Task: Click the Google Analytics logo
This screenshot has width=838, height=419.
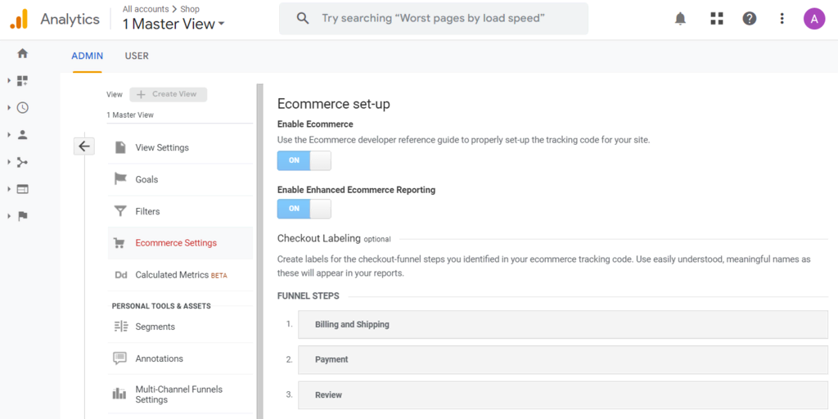Action: point(19,18)
